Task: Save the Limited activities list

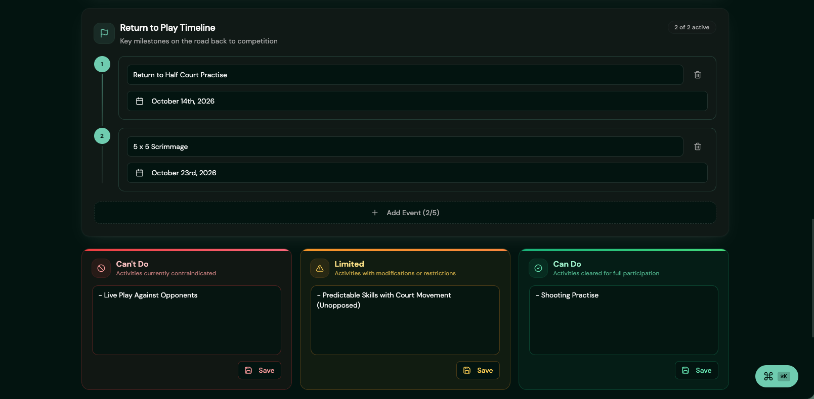Action: (x=478, y=370)
